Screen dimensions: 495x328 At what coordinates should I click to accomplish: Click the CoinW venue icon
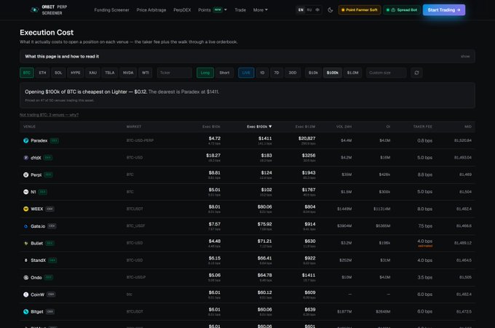[26, 295]
